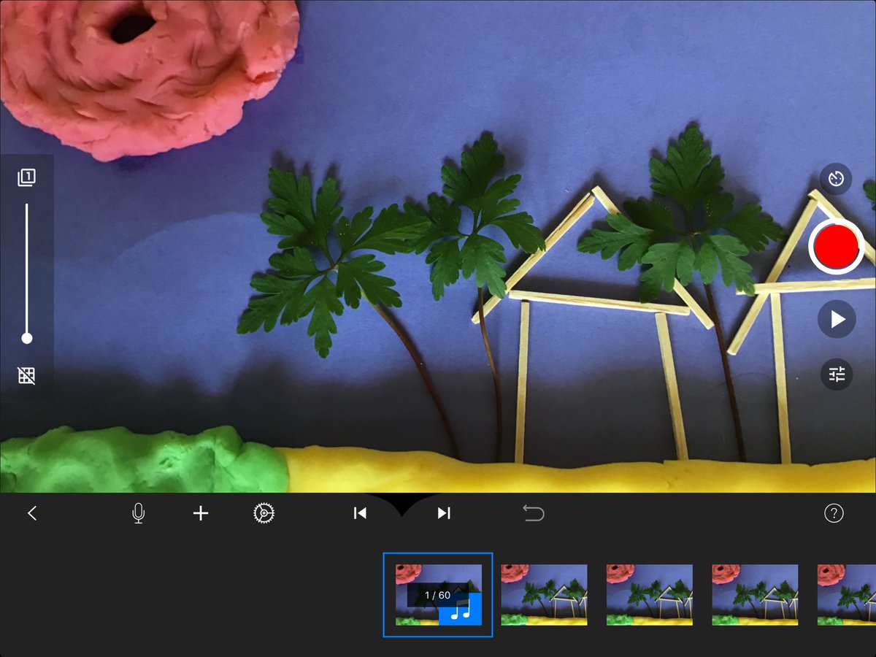
Task: Select the partially visible fifth frame thumbnail
Action: (847, 595)
